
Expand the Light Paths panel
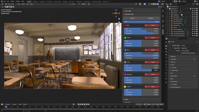(183, 59)
